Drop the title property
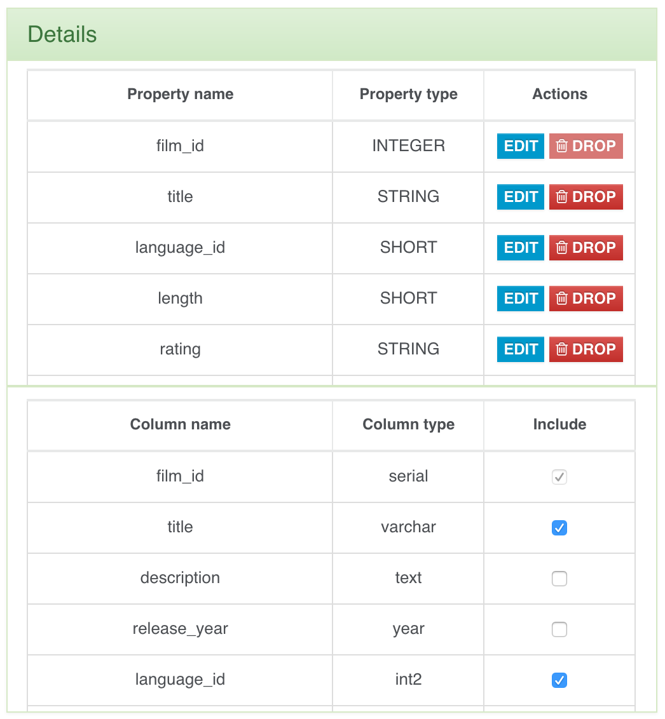 586,197
